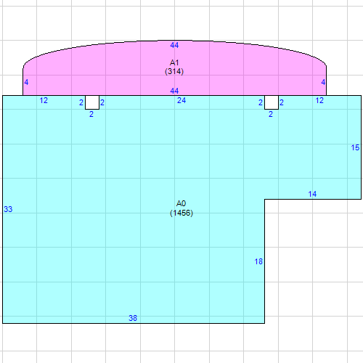The width and height of the screenshot is (363, 363).
Task: Click the 18 dimension on the inner wall
Action: 258,261
